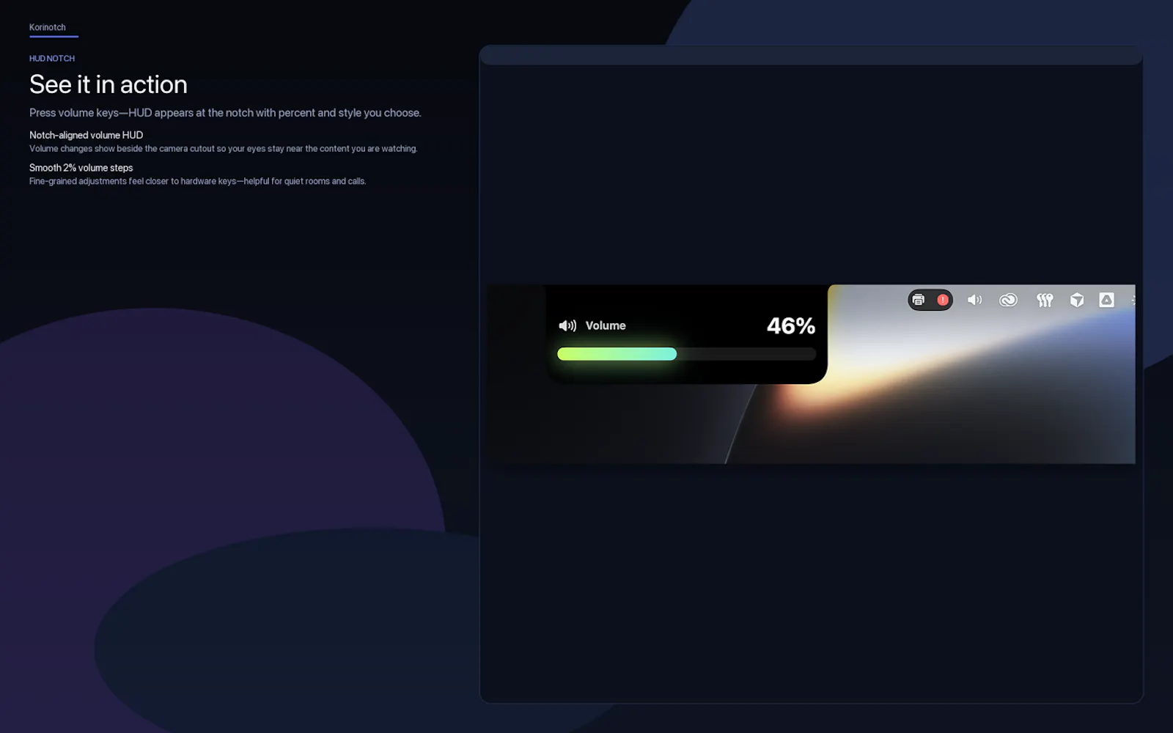Click the 'Press volume keys' subtitle text
Viewport: 1173px width, 733px height.
(x=225, y=113)
